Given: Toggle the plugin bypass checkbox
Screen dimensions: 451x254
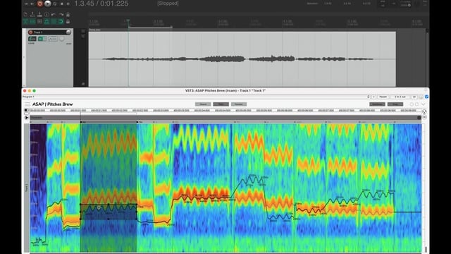Looking at the screenshot, I should point(426,97).
